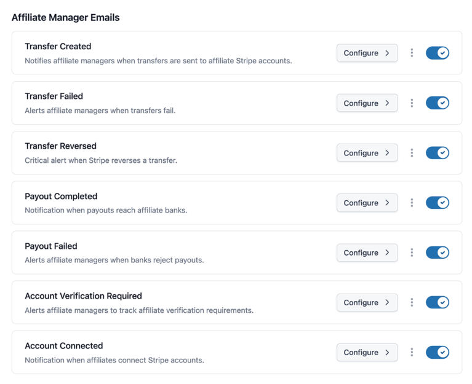Open the Transfer Failed three-dot menu
Viewport: 472px width, 384px height.
pyautogui.click(x=412, y=103)
